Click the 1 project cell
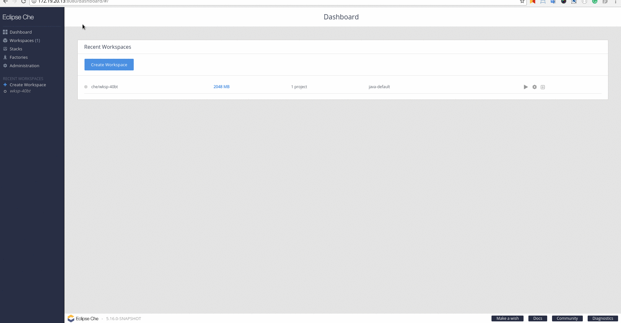 (299, 87)
